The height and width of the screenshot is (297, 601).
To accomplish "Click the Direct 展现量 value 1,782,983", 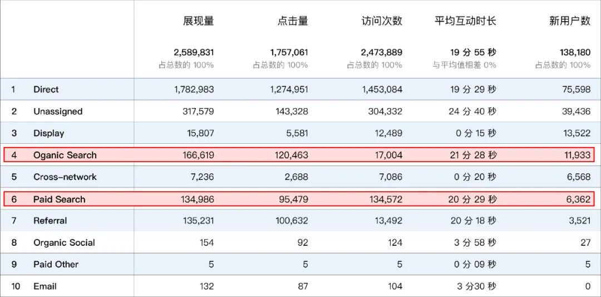I will (194, 89).
